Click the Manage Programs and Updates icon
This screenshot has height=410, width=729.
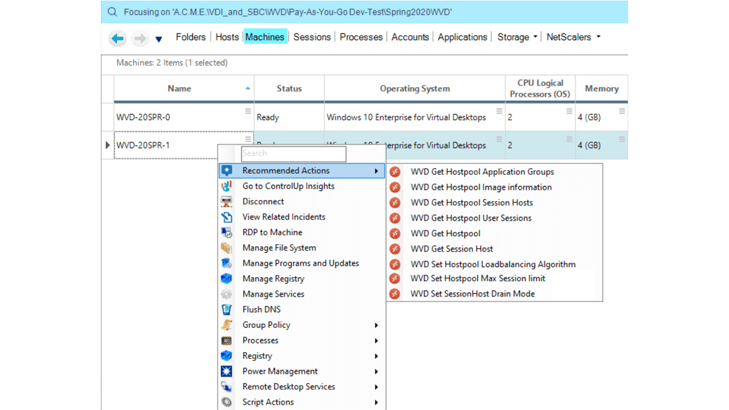[227, 263]
